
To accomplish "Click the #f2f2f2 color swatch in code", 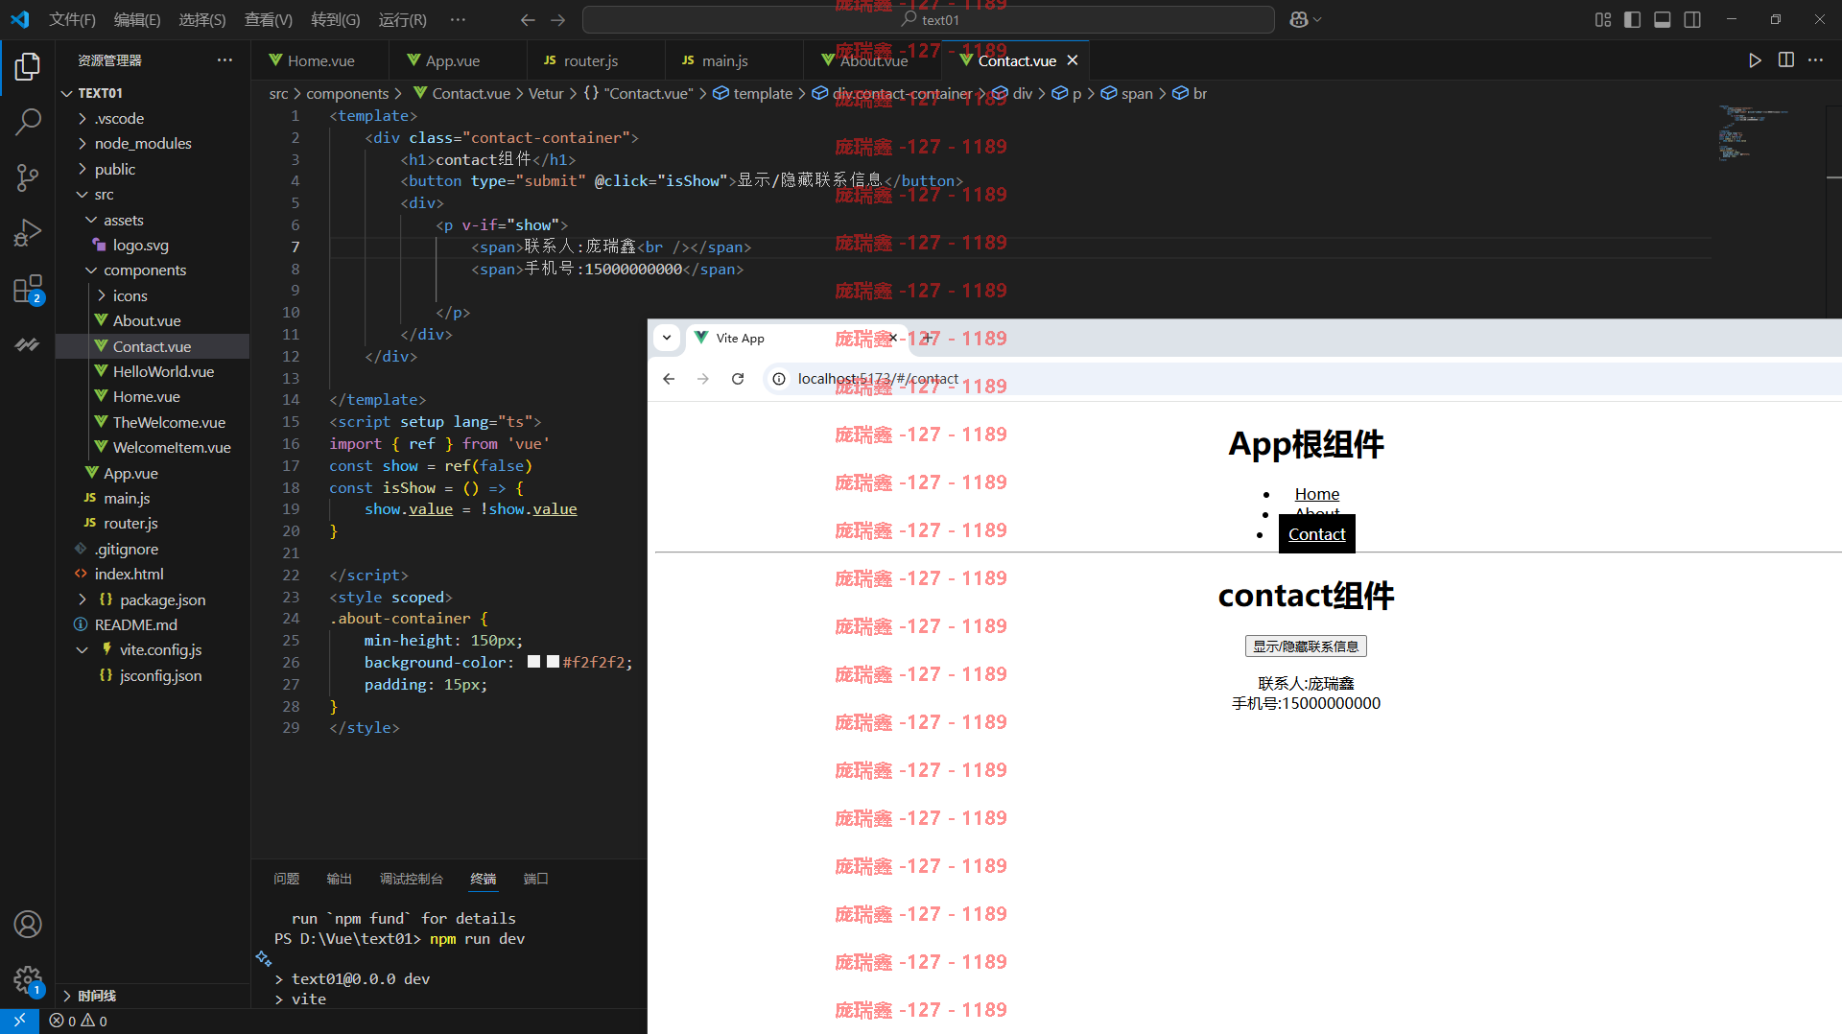I will click(553, 662).
